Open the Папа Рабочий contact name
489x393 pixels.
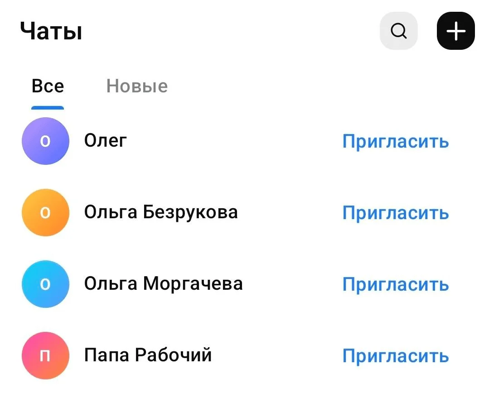coord(148,355)
